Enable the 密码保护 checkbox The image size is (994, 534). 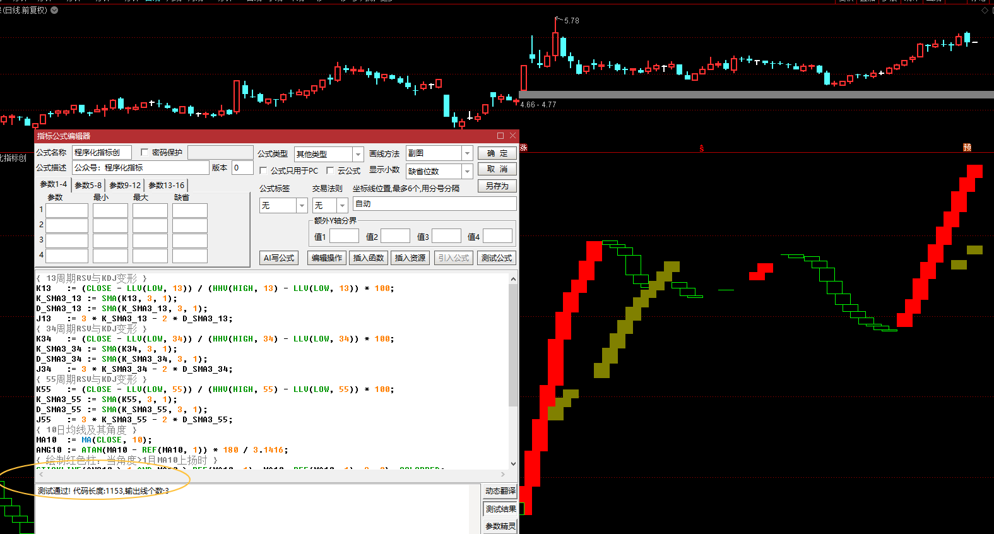(x=145, y=152)
